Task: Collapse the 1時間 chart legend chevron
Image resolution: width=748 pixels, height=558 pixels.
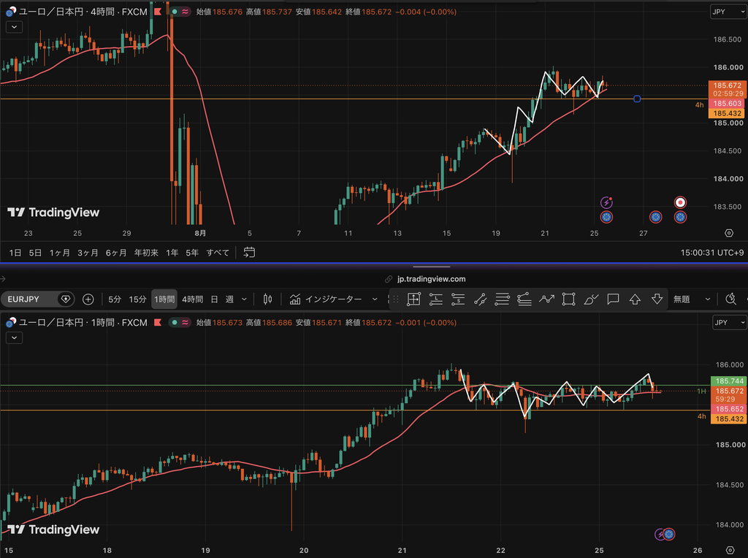Action: 15,337
